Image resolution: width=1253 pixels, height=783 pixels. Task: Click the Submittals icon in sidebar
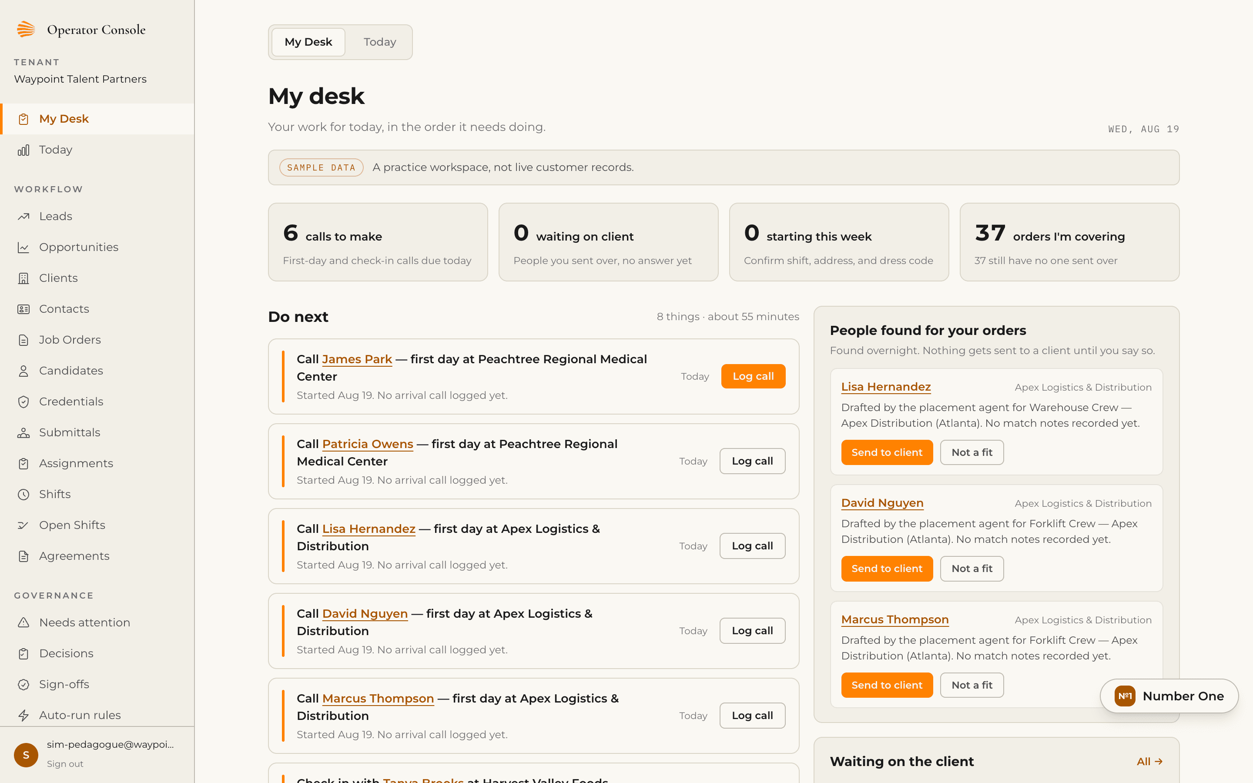[x=23, y=433]
